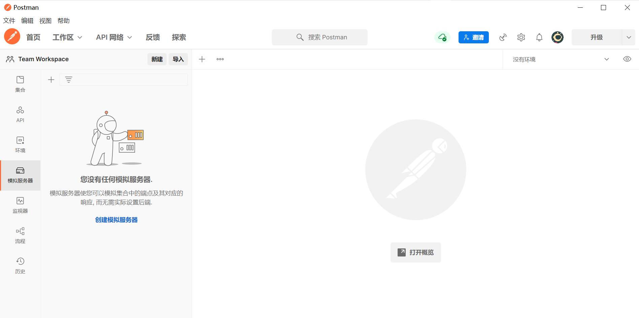Expand the arrow next to 升级 button
This screenshot has width=639, height=318.
point(629,37)
